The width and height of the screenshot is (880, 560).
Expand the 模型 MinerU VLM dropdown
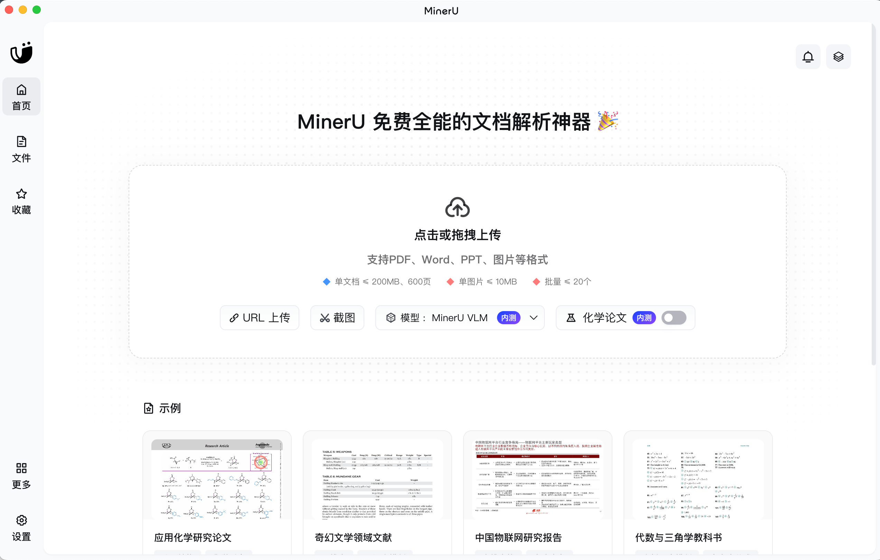coord(460,318)
